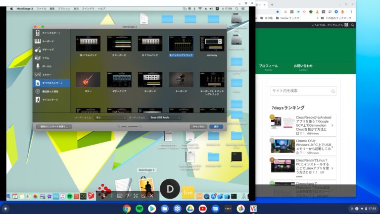
Task: Open the ファイル menu
Action: click(41, 9)
